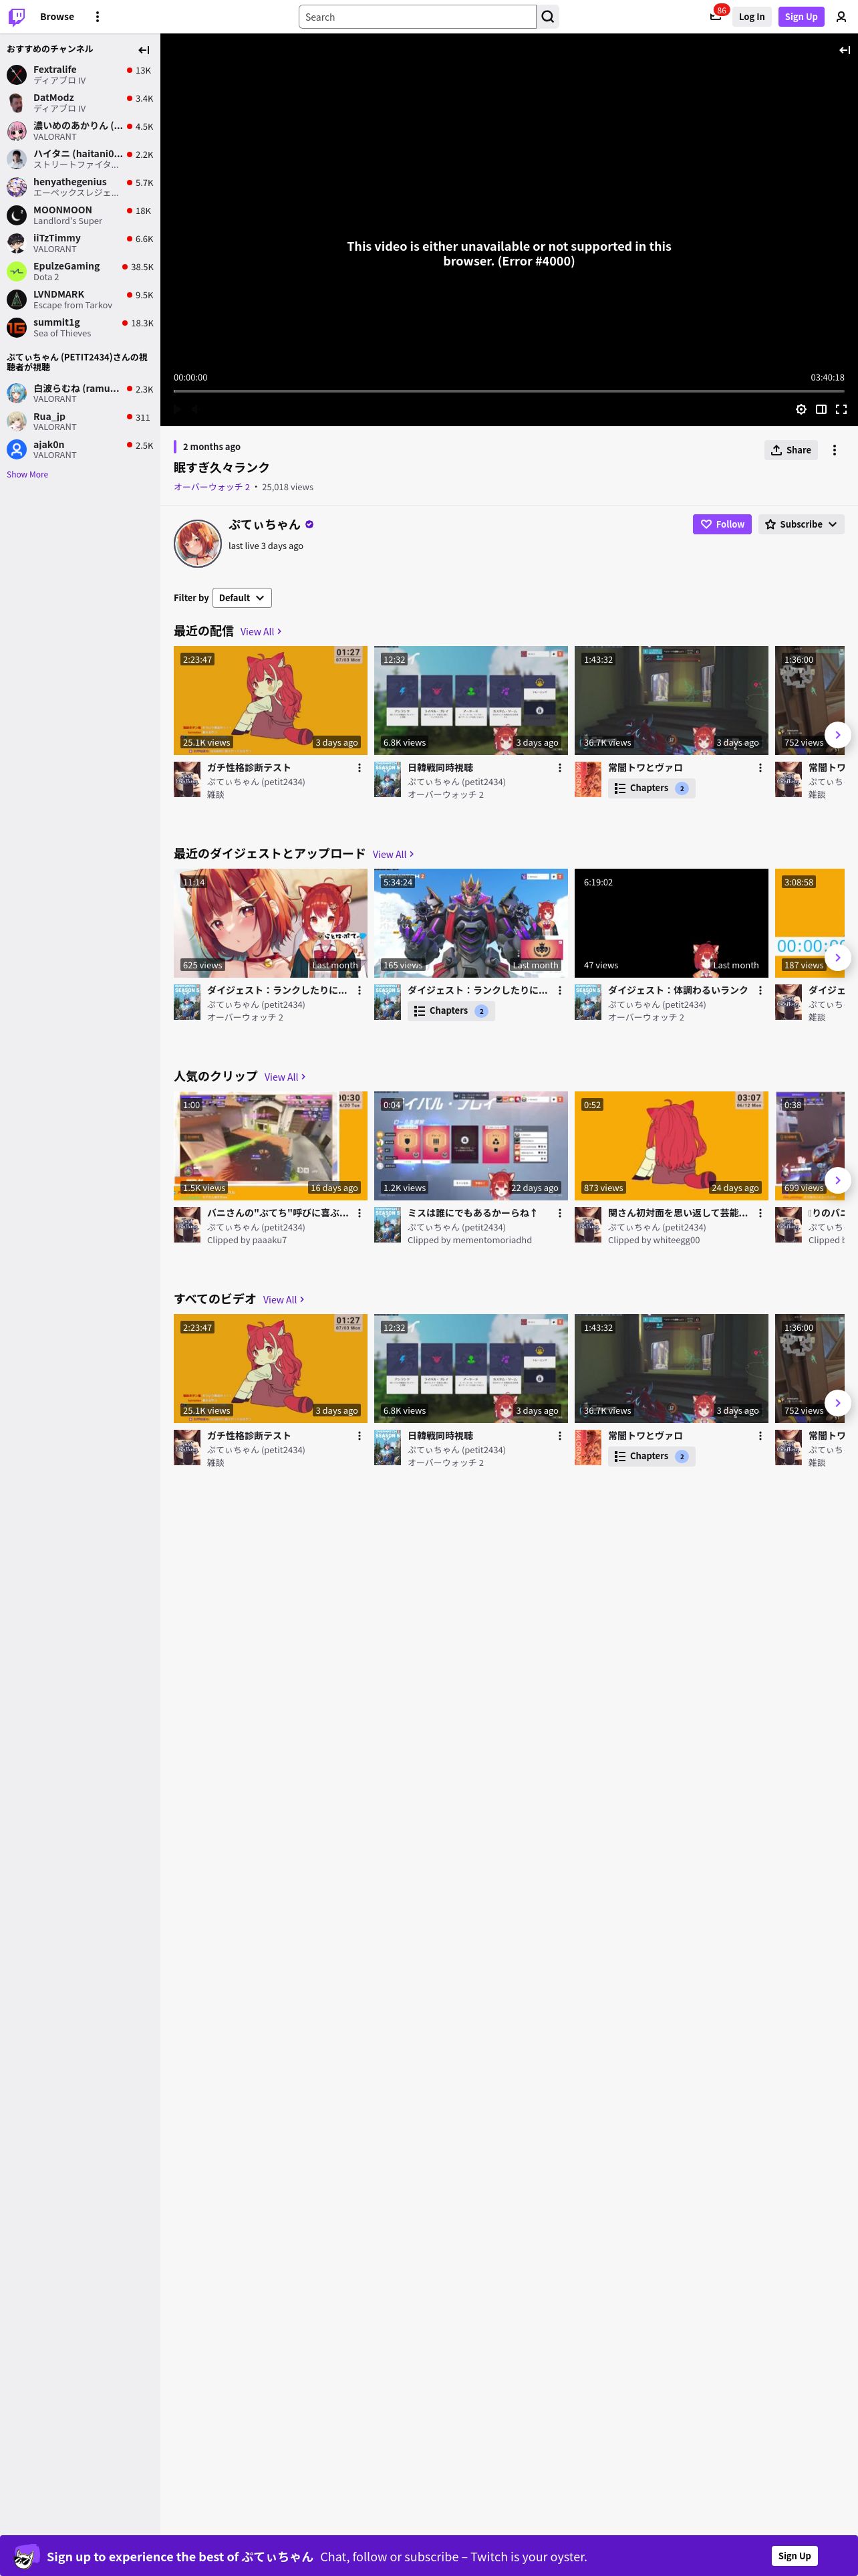Click the play button in player
The image size is (858, 2576).
[178, 409]
